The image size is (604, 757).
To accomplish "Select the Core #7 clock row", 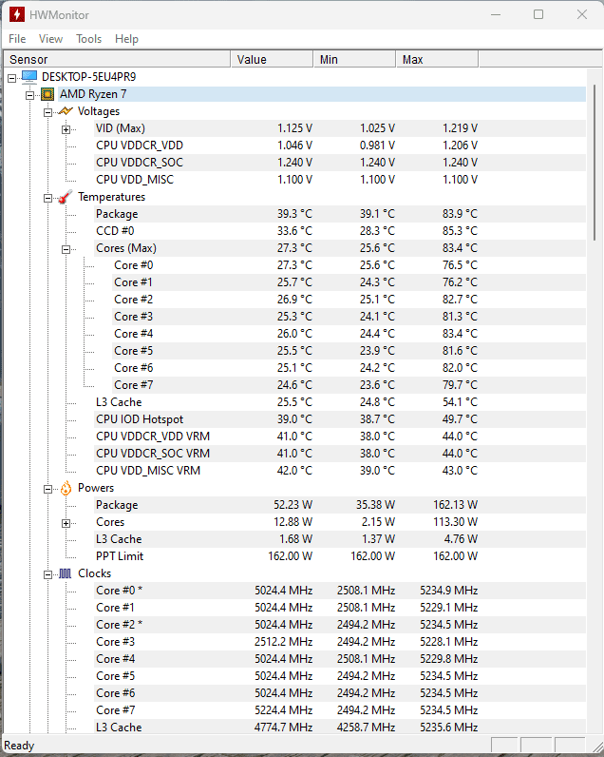I will pos(340,710).
